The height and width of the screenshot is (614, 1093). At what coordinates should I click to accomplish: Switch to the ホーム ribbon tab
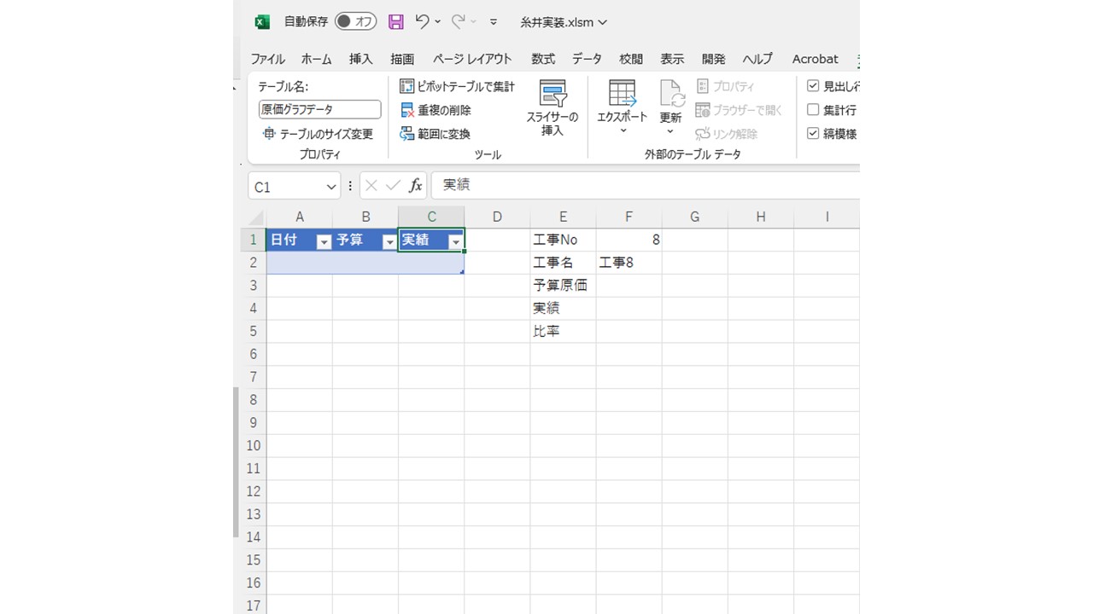click(317, 59)
